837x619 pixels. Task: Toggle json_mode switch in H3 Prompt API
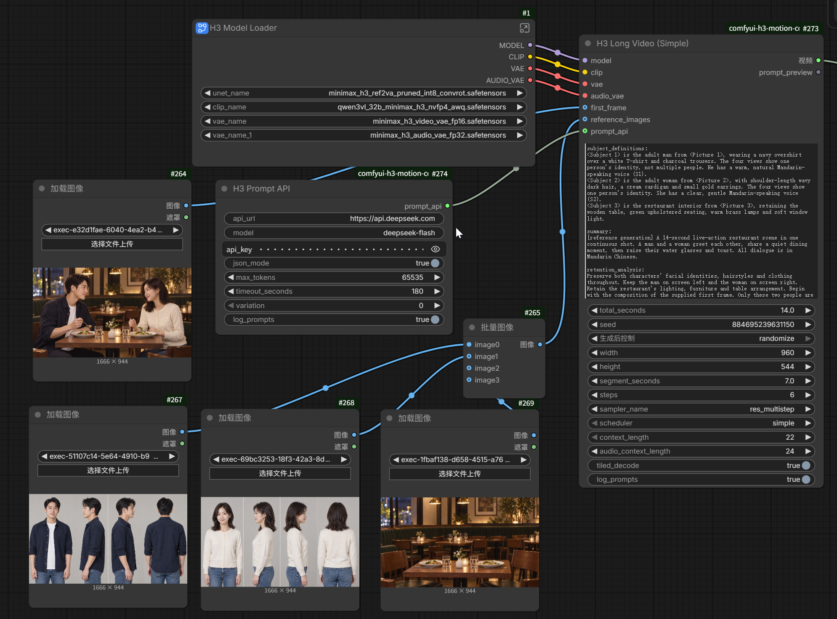point(435,263)
